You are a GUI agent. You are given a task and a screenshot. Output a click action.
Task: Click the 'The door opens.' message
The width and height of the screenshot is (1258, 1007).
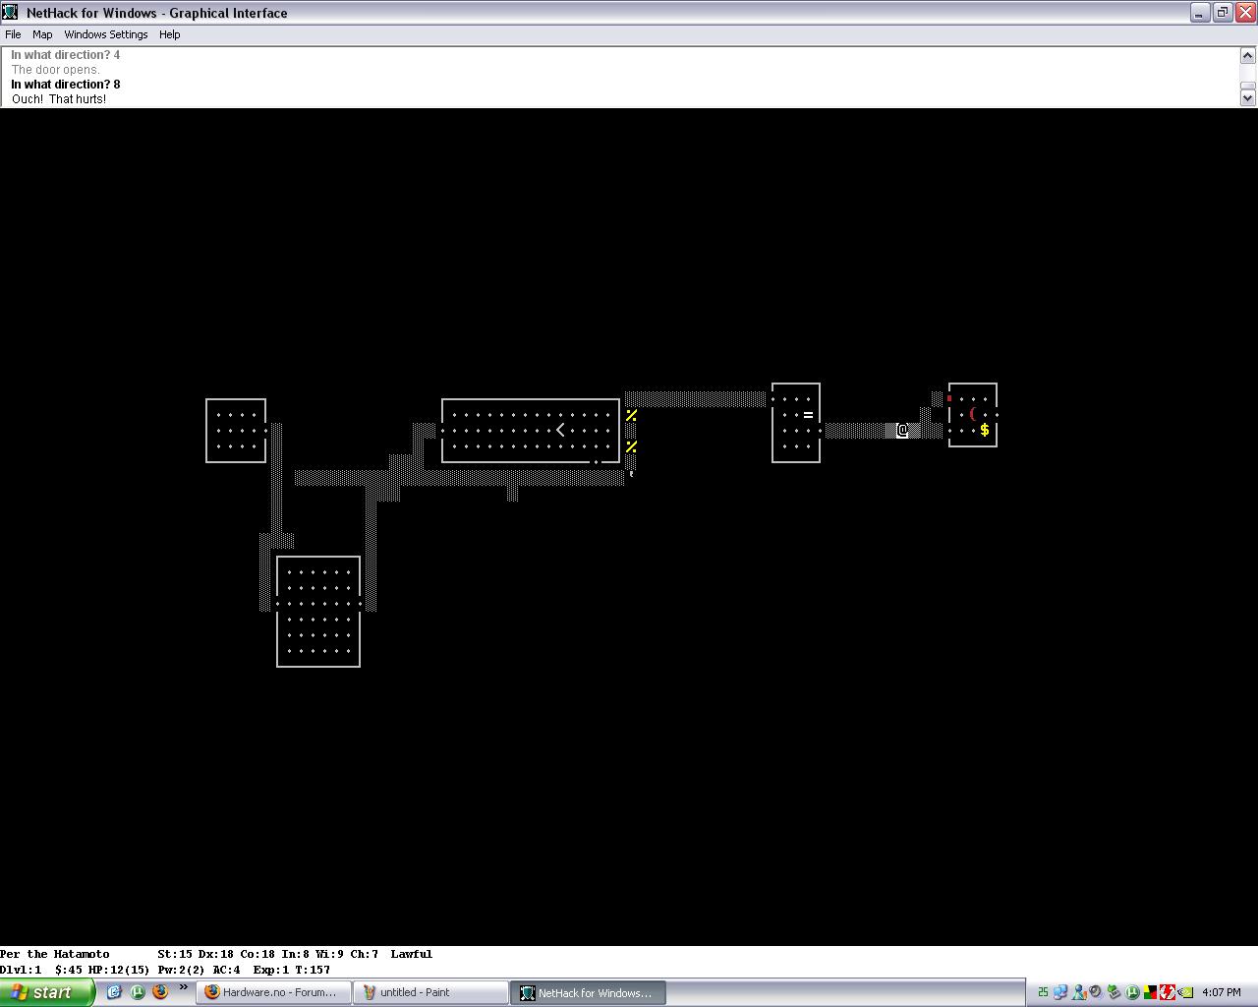[x=55, y=70]
